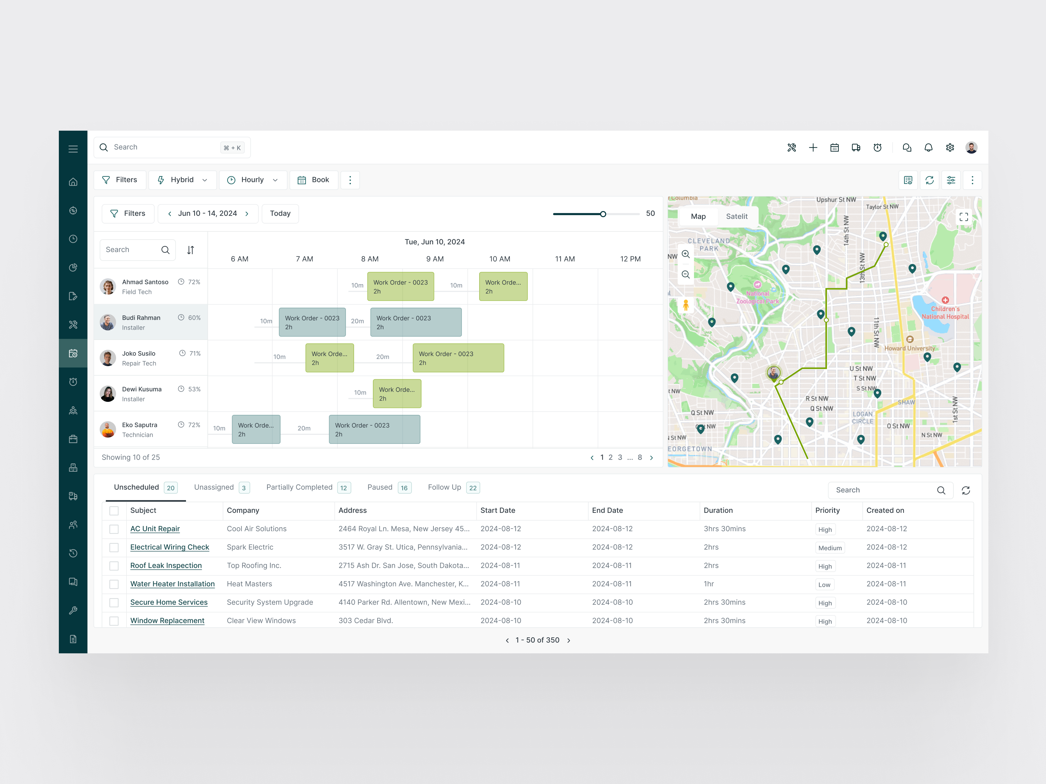
Task: Expand the Hourly view dropdown
Action: point(253,180)
